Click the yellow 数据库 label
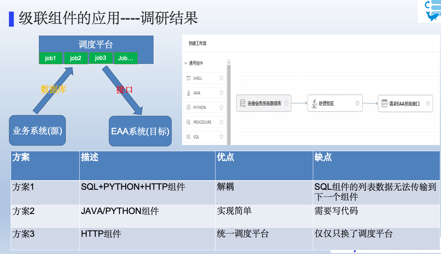Image resolution: width=441 pixels, height=254 pixels. click(x=54, y=89)
